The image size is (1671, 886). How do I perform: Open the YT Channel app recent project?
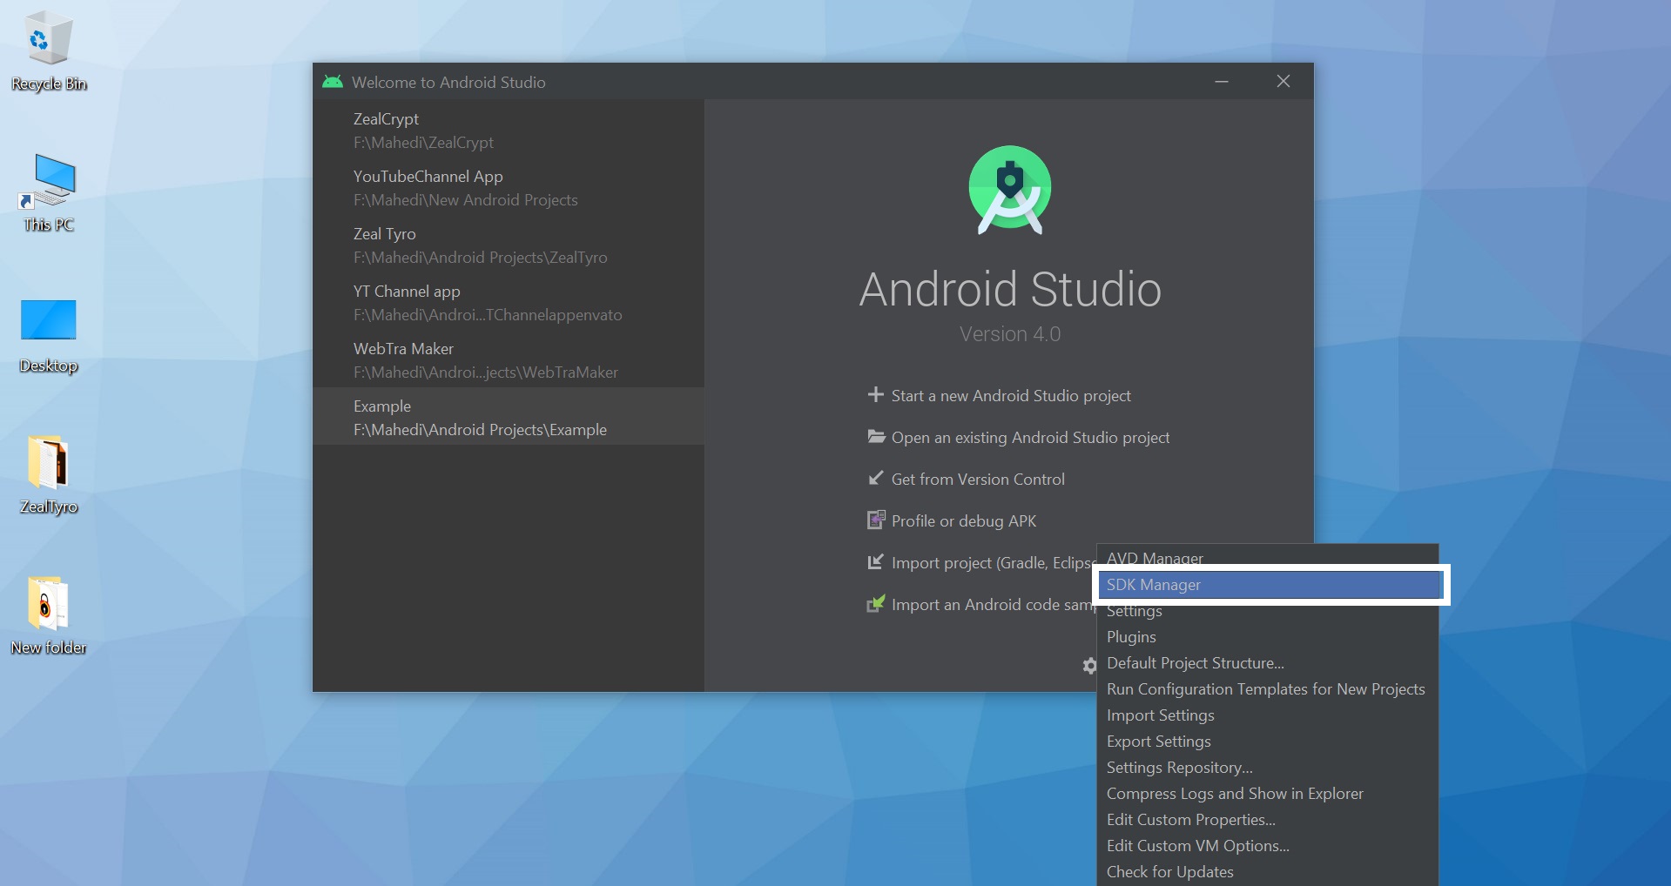tap(509, 303)
